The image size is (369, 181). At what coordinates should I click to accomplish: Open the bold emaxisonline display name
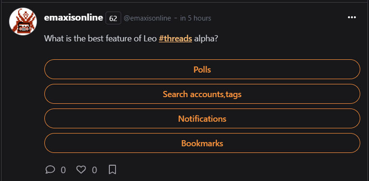point(74,18)
